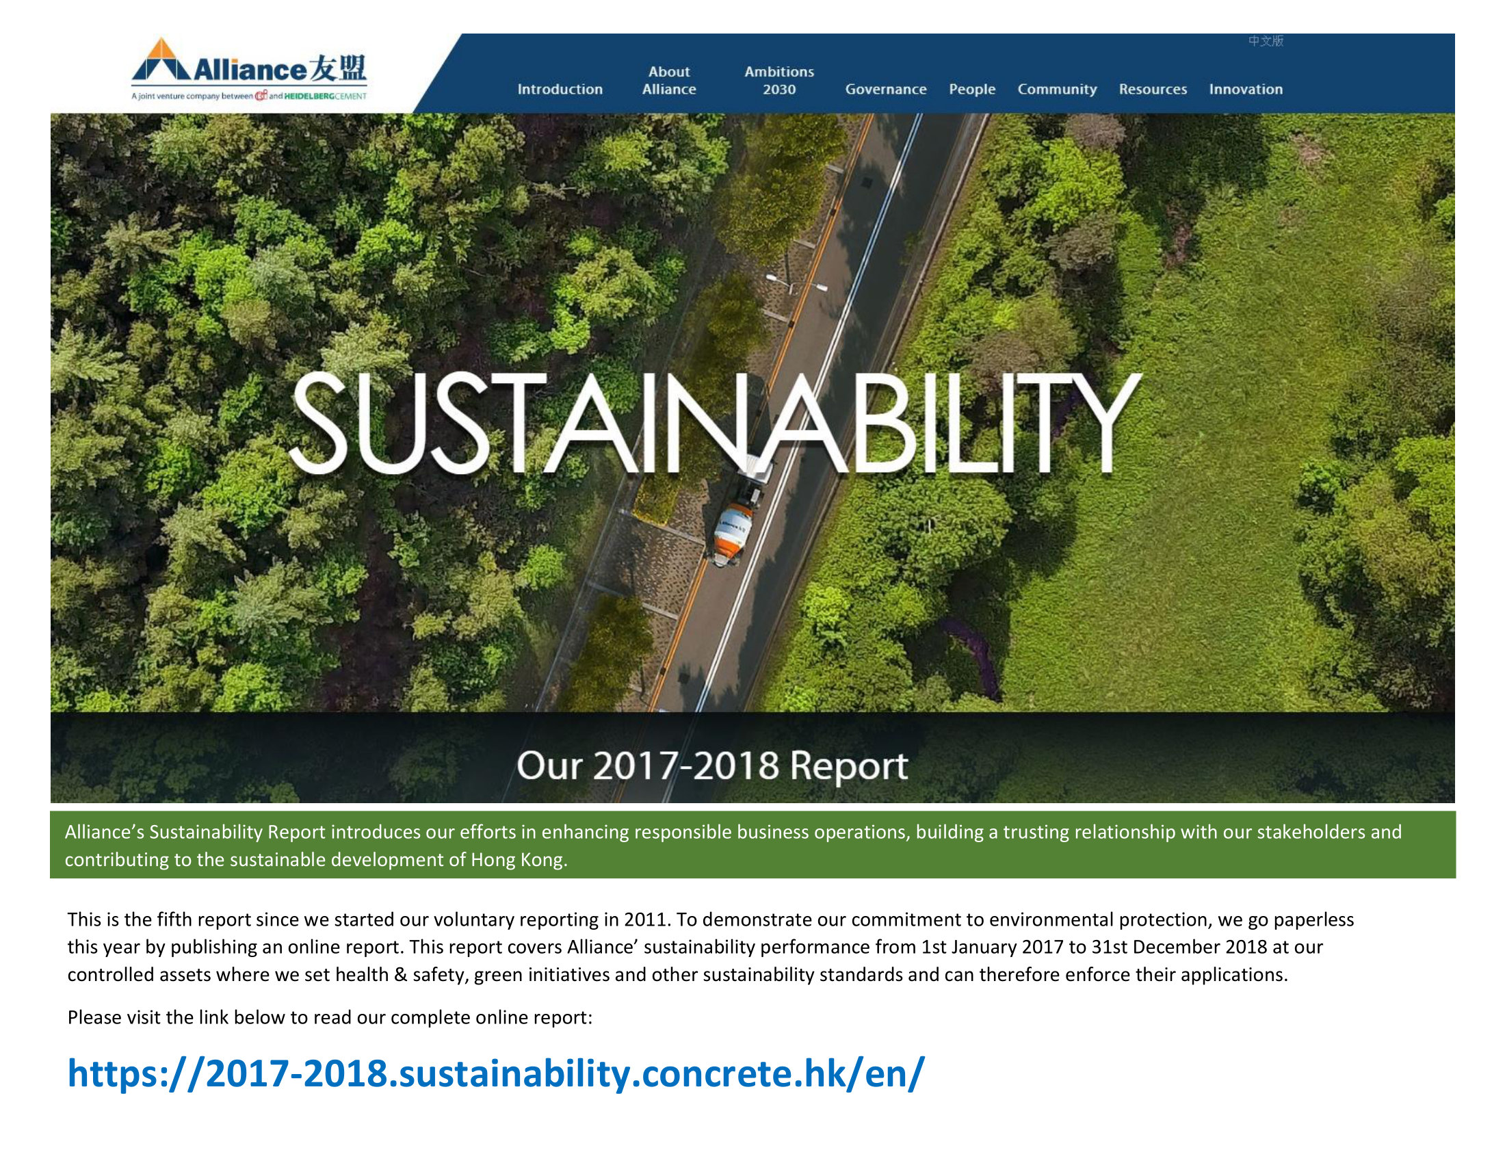1505x1163 pixels.
Task: Select the Resources menu item
Action: tap(1152, 89)
